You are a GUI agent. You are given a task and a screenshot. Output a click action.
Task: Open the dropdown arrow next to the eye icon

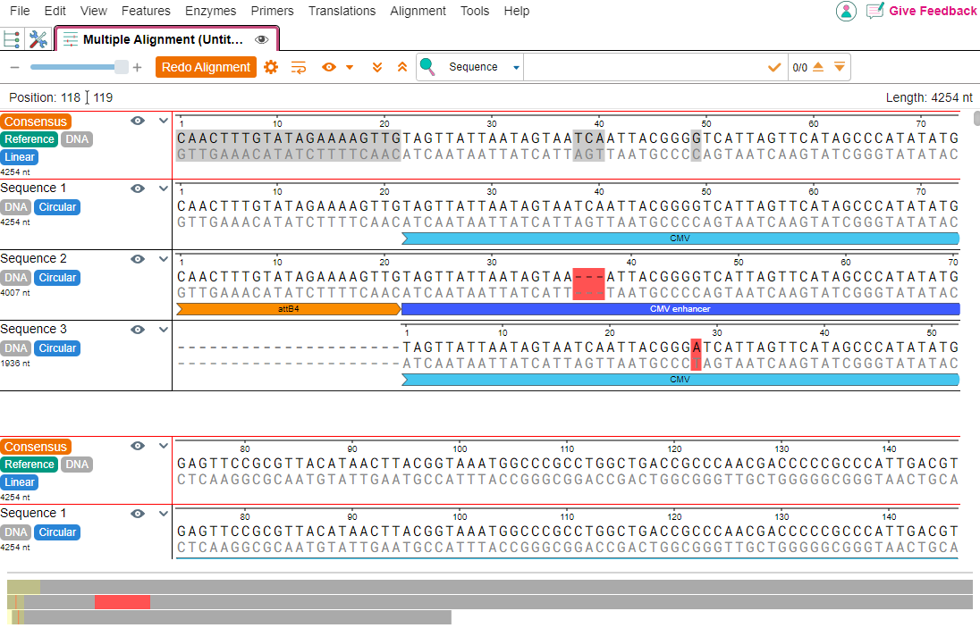click(350, 67)
